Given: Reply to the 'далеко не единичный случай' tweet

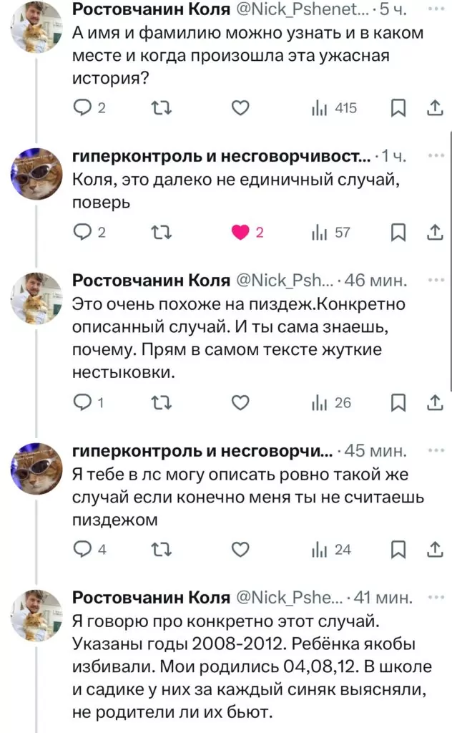Looking at the screenshot, I should click(84, 232).
